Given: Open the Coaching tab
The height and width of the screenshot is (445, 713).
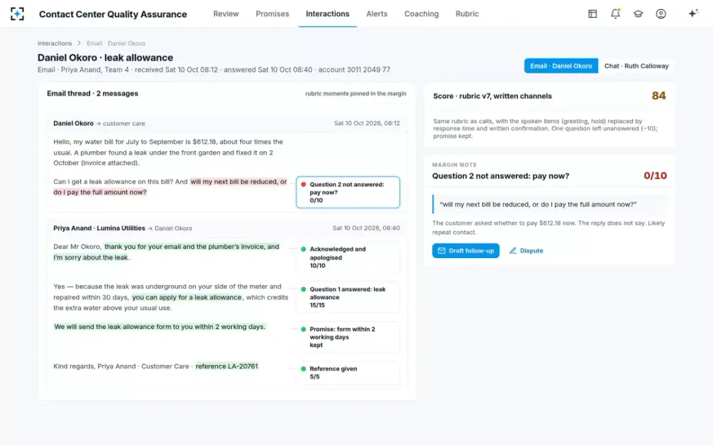Looking at the screenshot, I should [421, 14].
